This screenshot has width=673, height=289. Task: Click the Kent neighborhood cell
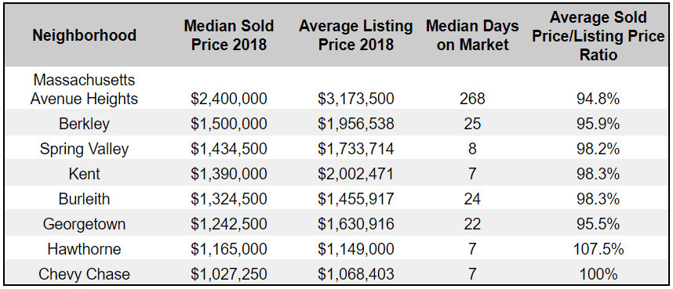[84, 174]
